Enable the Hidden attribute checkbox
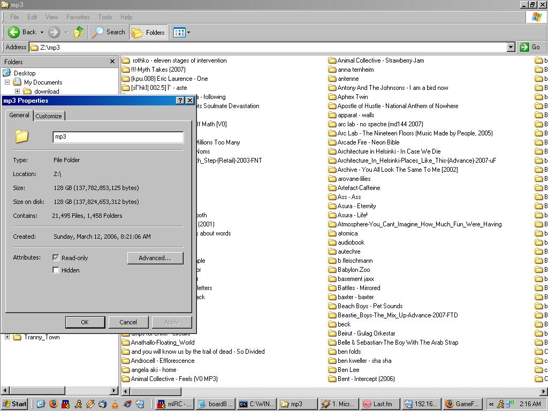Image resolution: width=548 pixels, height=411 pixels. click(x=56, y=270)
